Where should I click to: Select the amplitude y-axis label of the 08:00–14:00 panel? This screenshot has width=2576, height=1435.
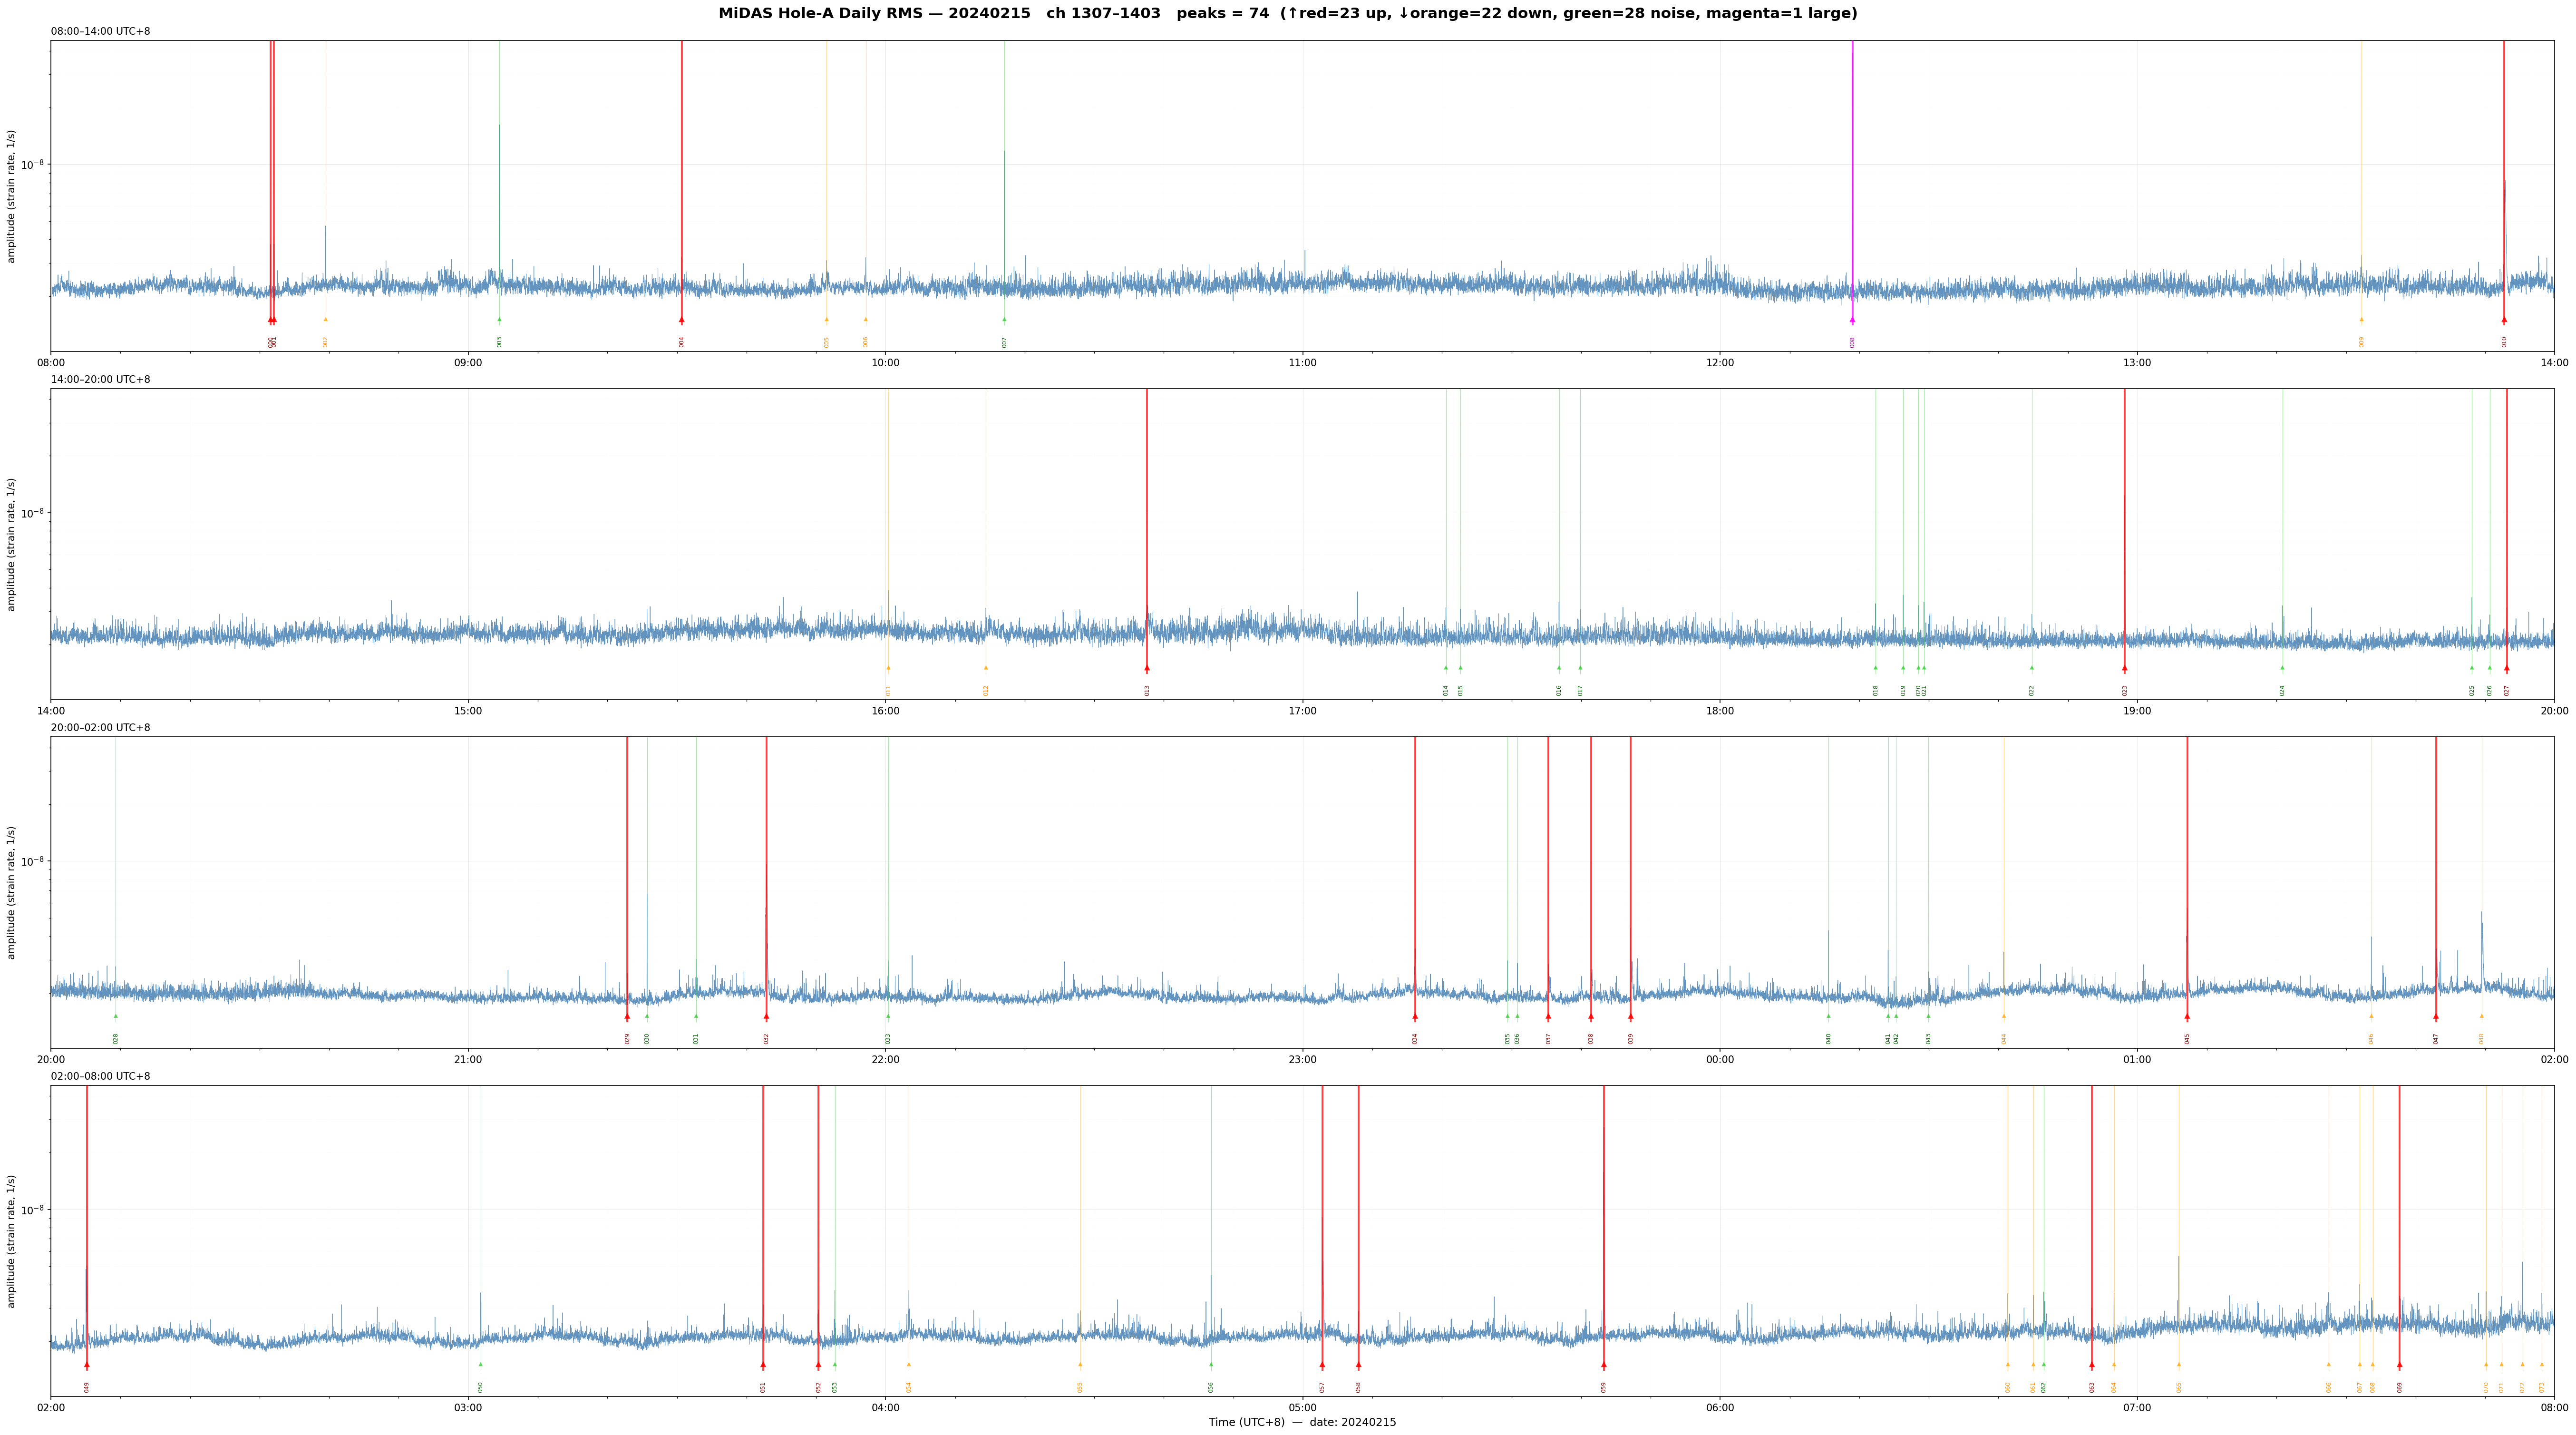click(x=12, y=196)
